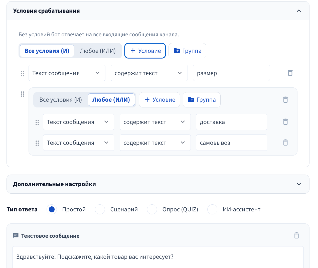318x268 pixels.
Task: Expand Дополнительные настройки section
Action: pos(299,184)
